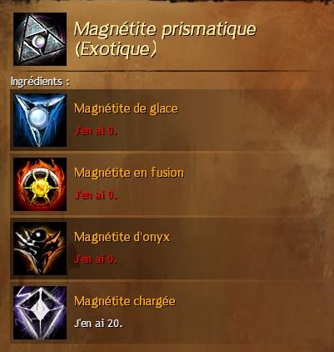Image resolution: width=334 pixels, height=352 pixels.
Task: Open the Magnétite de glace name link
Action: (x=126, y=108)
